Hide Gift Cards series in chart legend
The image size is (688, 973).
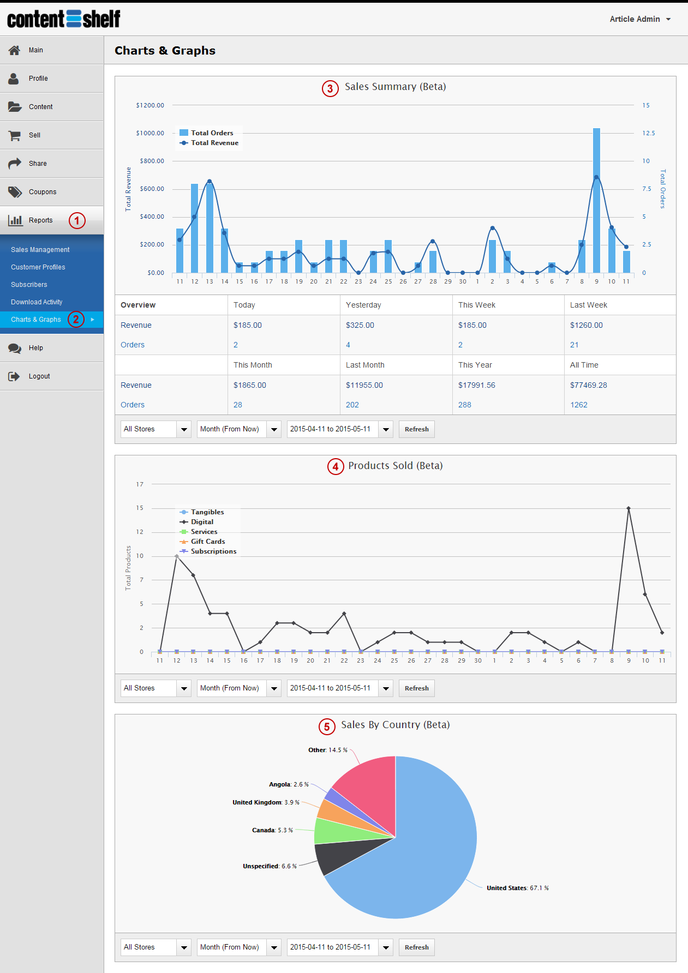pyautogui.click(x=207, y=542)
